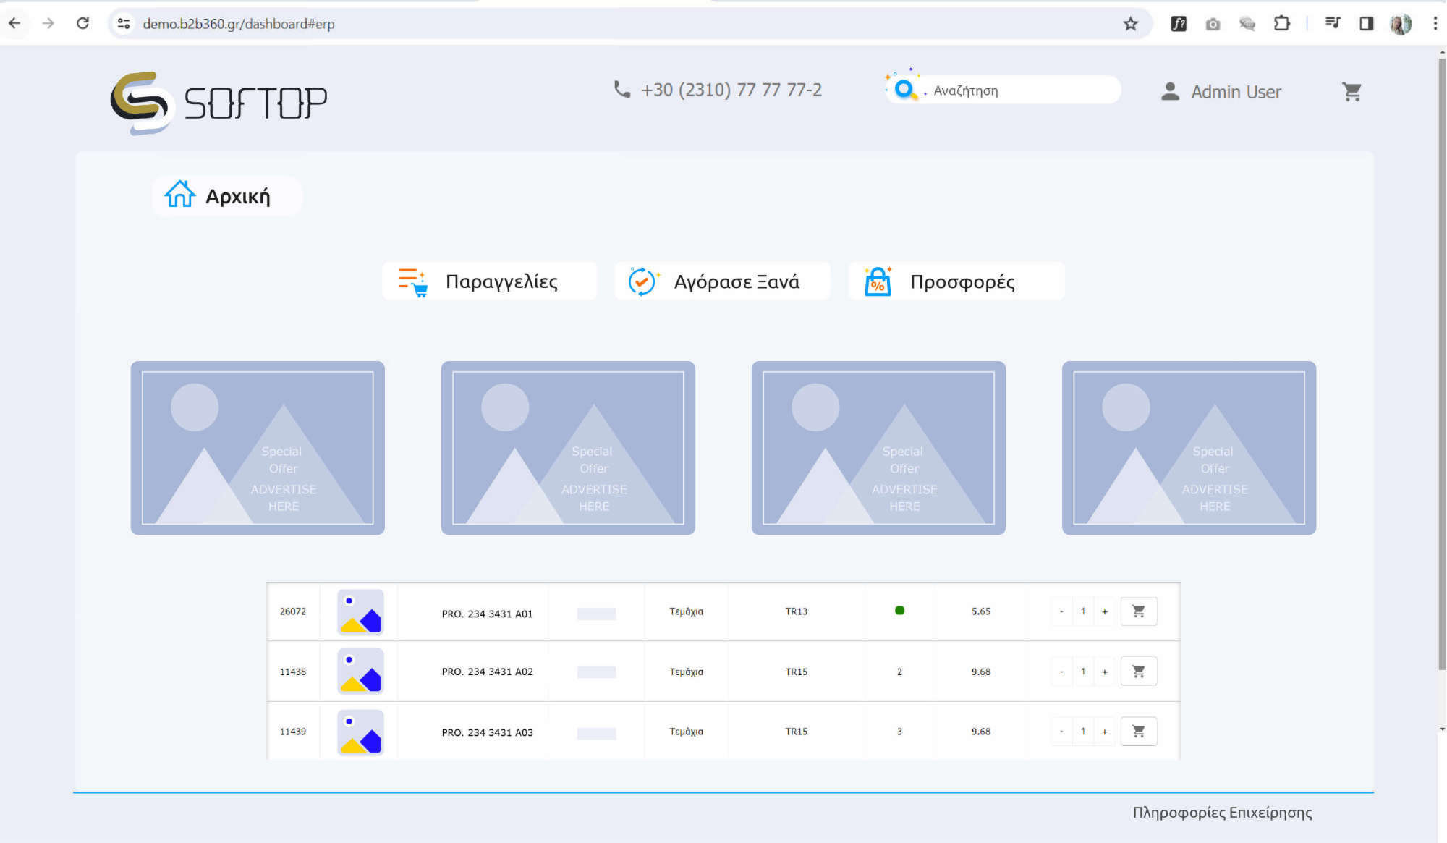The width and height of the screenshot is (1447, 843).
Task: Add product 11439 to cart
Action: pos(1138,732)
